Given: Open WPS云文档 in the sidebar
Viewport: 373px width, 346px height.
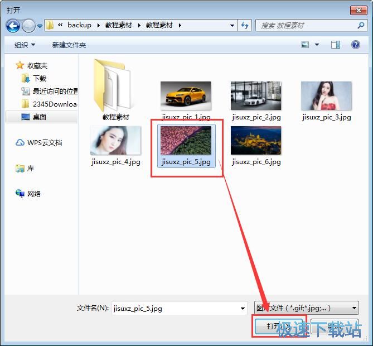Looking at the screenshot, I should (45, 143).
